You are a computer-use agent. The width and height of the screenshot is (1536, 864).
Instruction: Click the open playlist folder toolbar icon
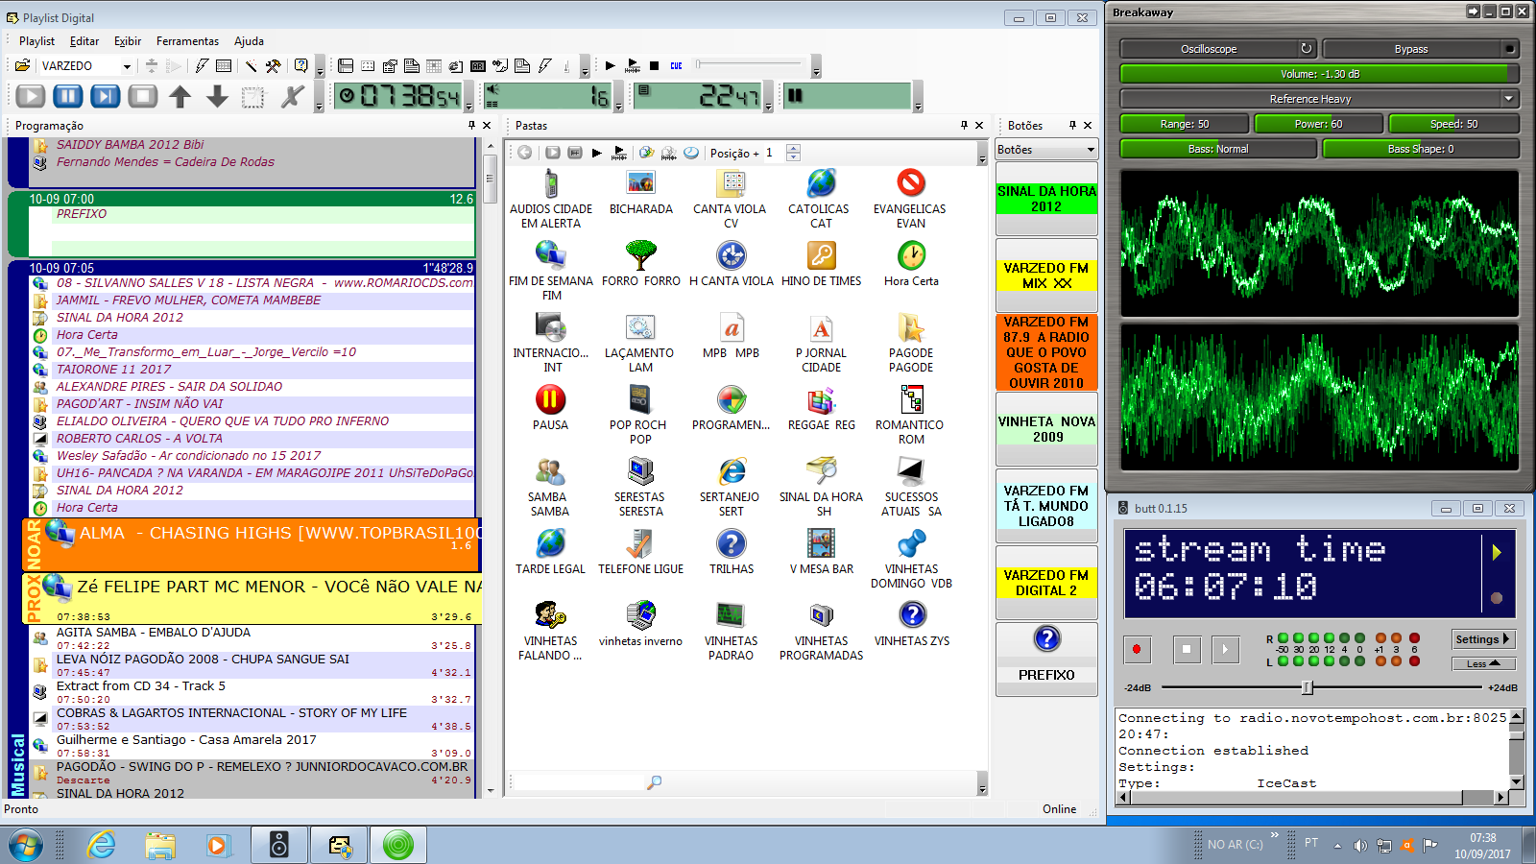pos(22,66)
